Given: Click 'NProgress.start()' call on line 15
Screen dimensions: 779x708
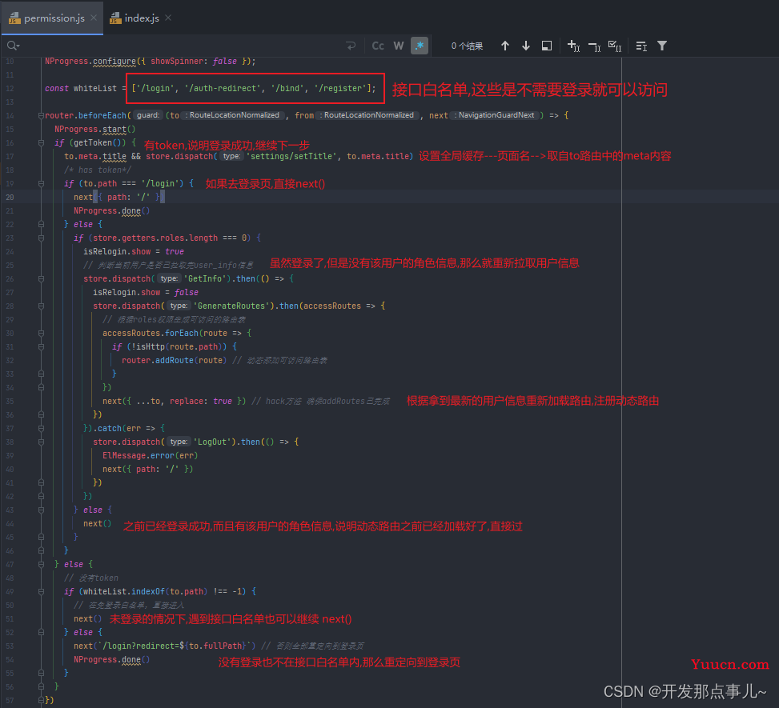Looking at the screenshot, I should click(x=94, y=129).
